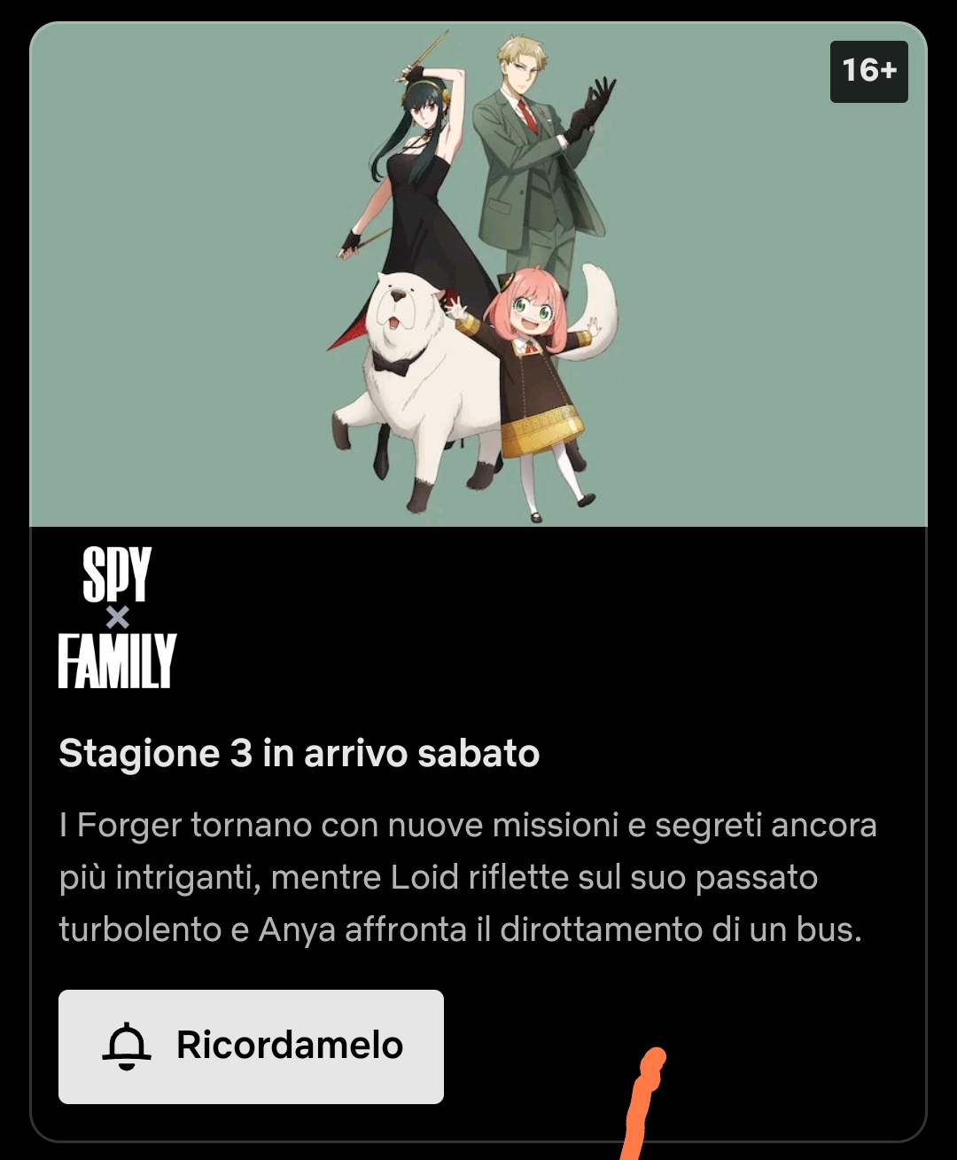Click the description line about Anya and the bus
957x1160 pixels.
click(461, 929)
